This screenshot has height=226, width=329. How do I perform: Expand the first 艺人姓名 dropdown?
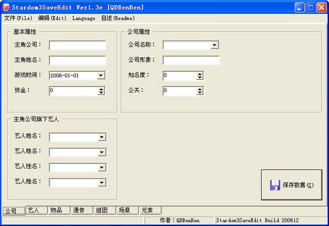pos(102,137)
